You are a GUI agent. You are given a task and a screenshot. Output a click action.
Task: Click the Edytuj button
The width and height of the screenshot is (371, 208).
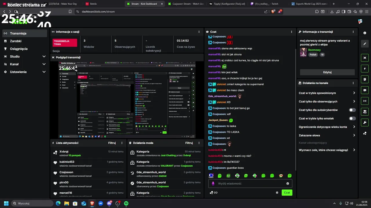tap(327, 72)
